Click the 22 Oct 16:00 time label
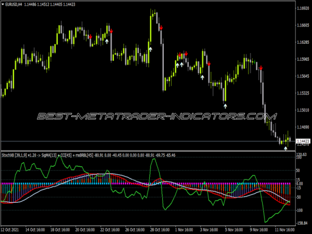This screenshot has height=234, width=312. (x=110, y=230)
